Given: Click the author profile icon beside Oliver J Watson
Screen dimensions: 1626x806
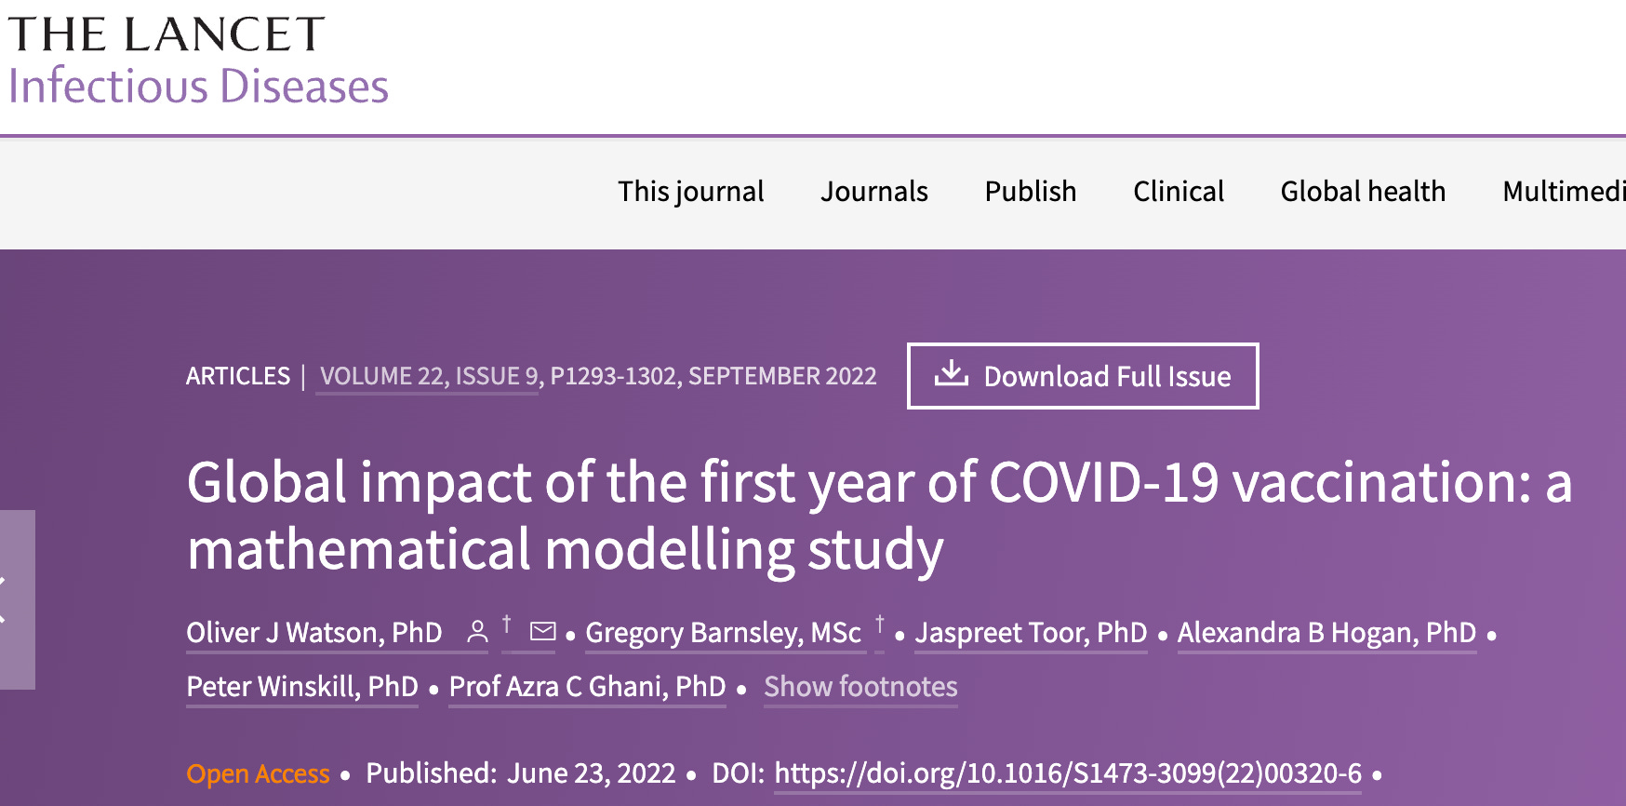Looking at the screenshot, I should [x=477, y=633].
